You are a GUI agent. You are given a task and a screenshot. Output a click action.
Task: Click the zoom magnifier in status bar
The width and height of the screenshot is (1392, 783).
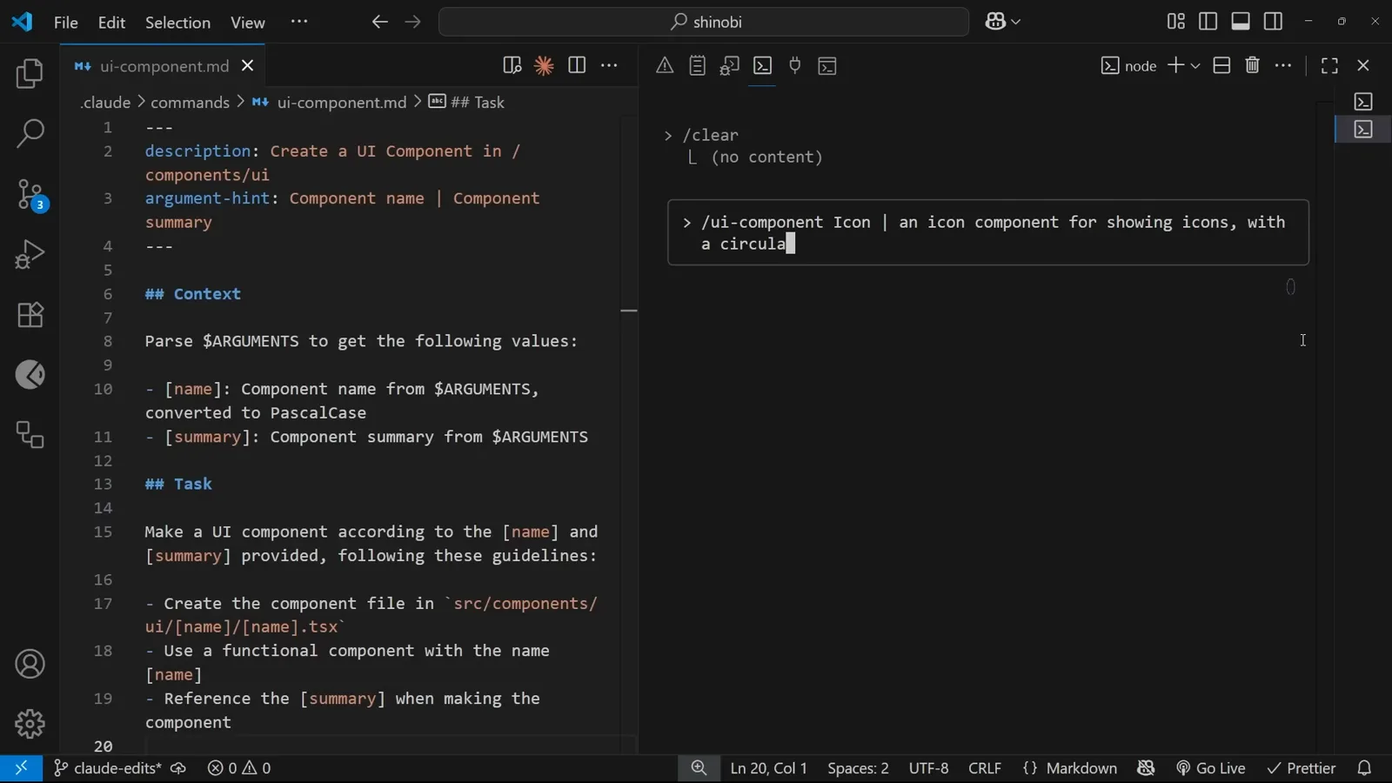(699, 768)
